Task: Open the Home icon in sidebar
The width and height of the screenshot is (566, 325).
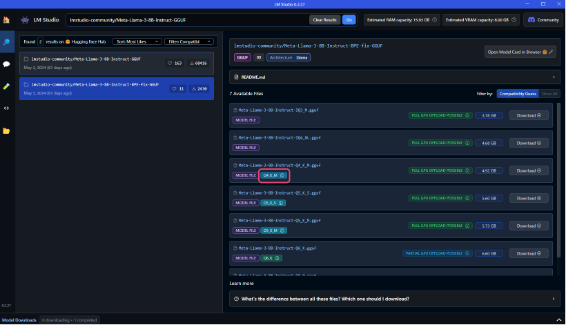Action: tap(6, 20)
